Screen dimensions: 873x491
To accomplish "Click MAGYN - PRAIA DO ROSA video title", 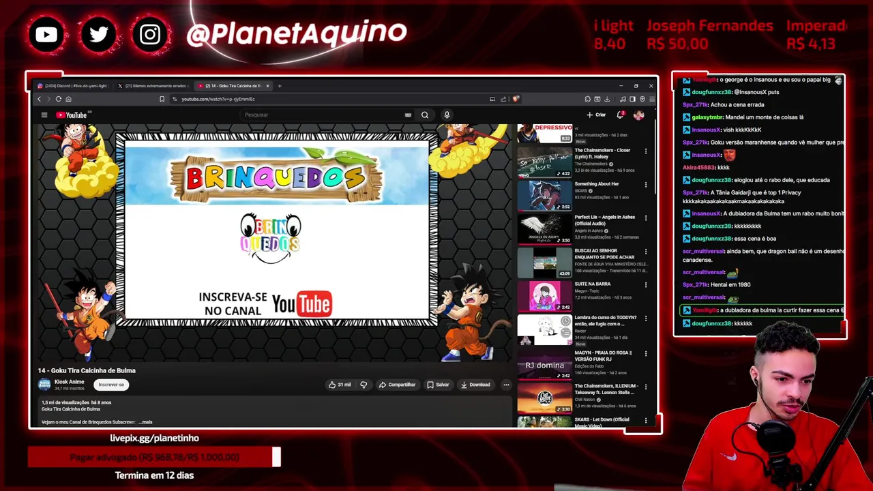I will click(603, 355).
